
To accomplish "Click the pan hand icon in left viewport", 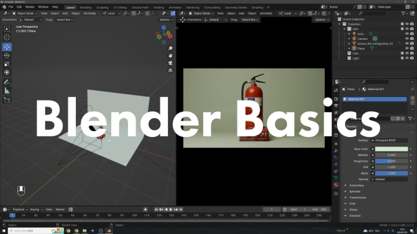I will click(x=171, y=56).
